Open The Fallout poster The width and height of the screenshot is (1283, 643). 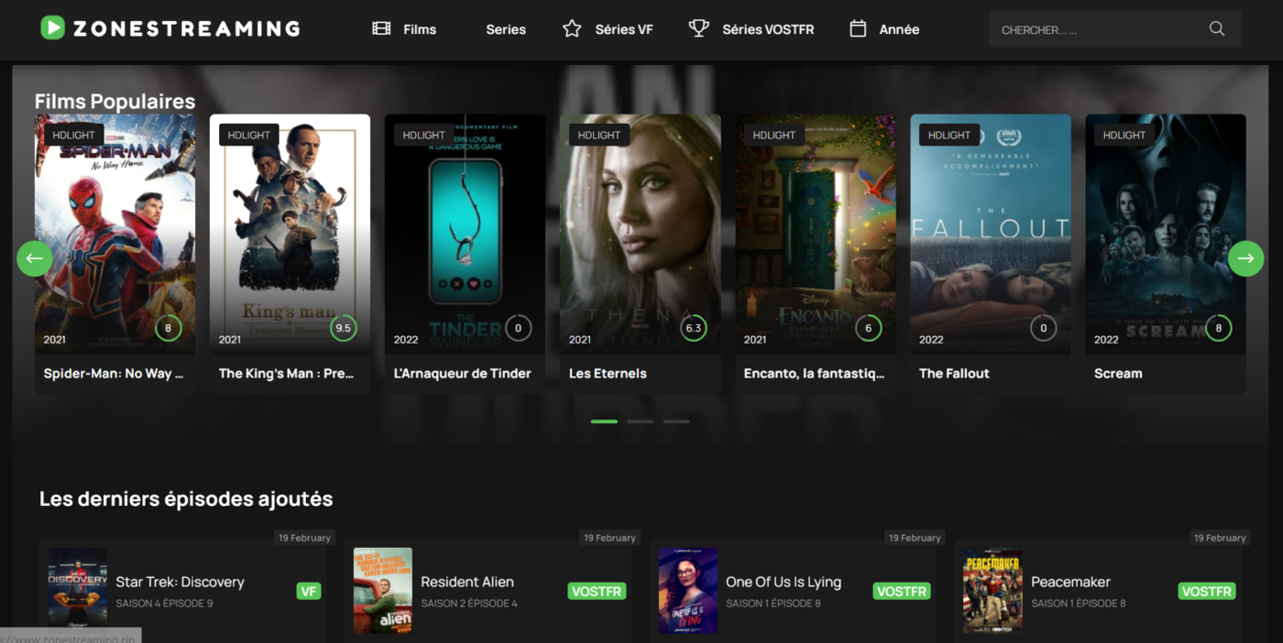[991, 234]
